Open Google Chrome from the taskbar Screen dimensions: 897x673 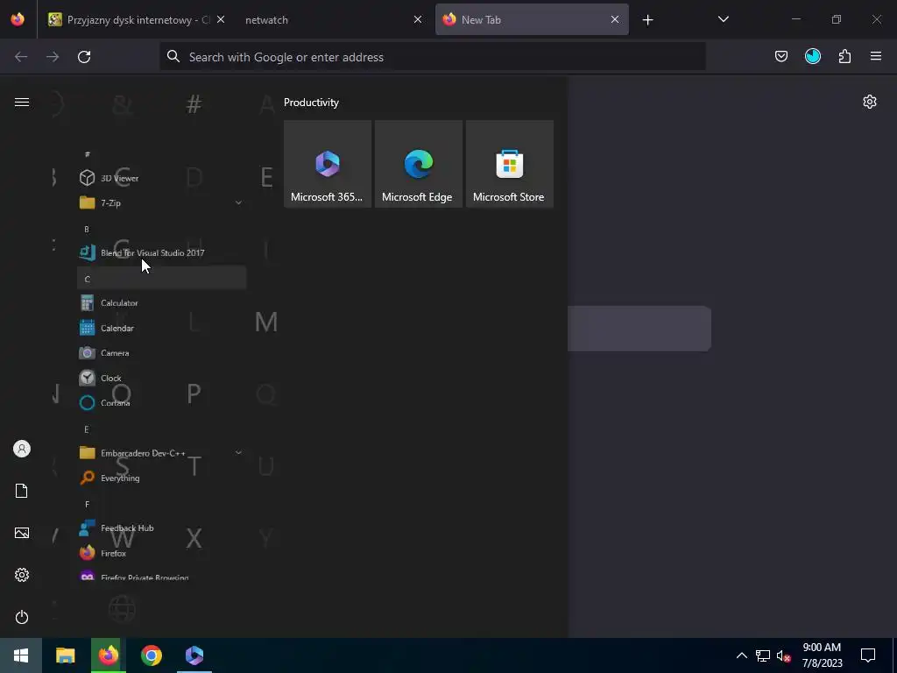click(x=151, y=655)
